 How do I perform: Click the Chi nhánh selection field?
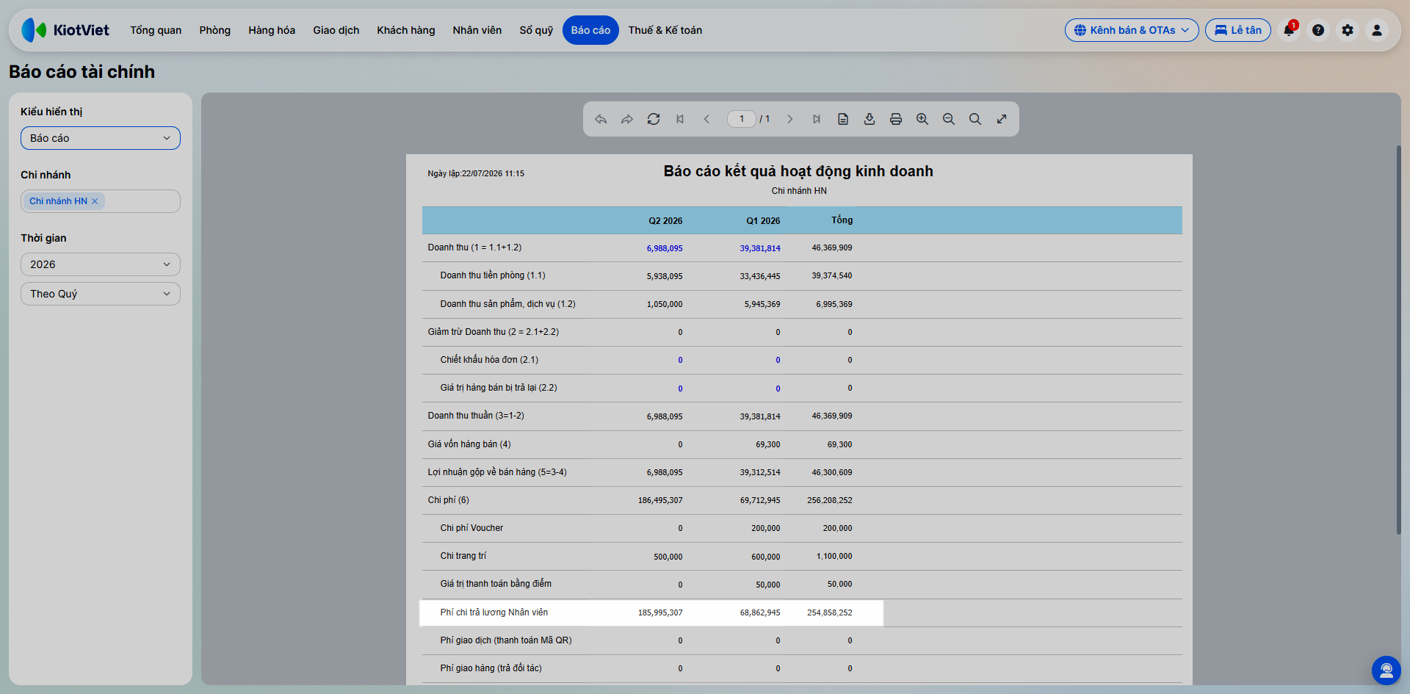coord(101,201)
